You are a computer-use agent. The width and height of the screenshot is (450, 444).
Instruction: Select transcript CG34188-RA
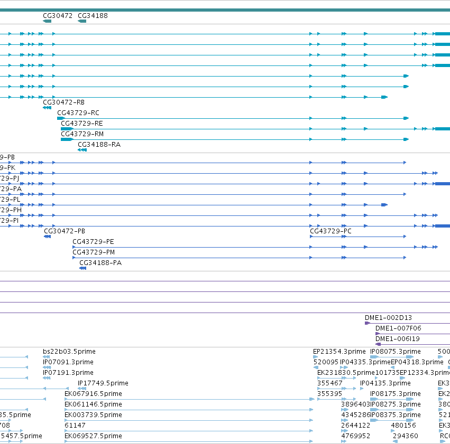(99, 145)
